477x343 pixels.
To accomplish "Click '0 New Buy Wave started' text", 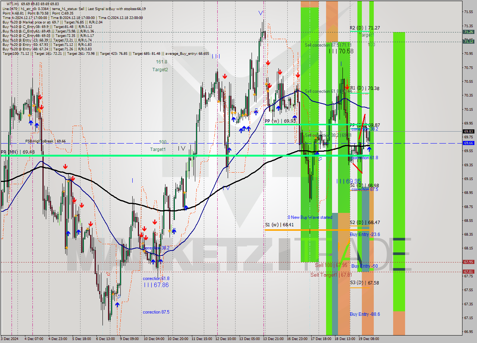I will tap(309, 217).
